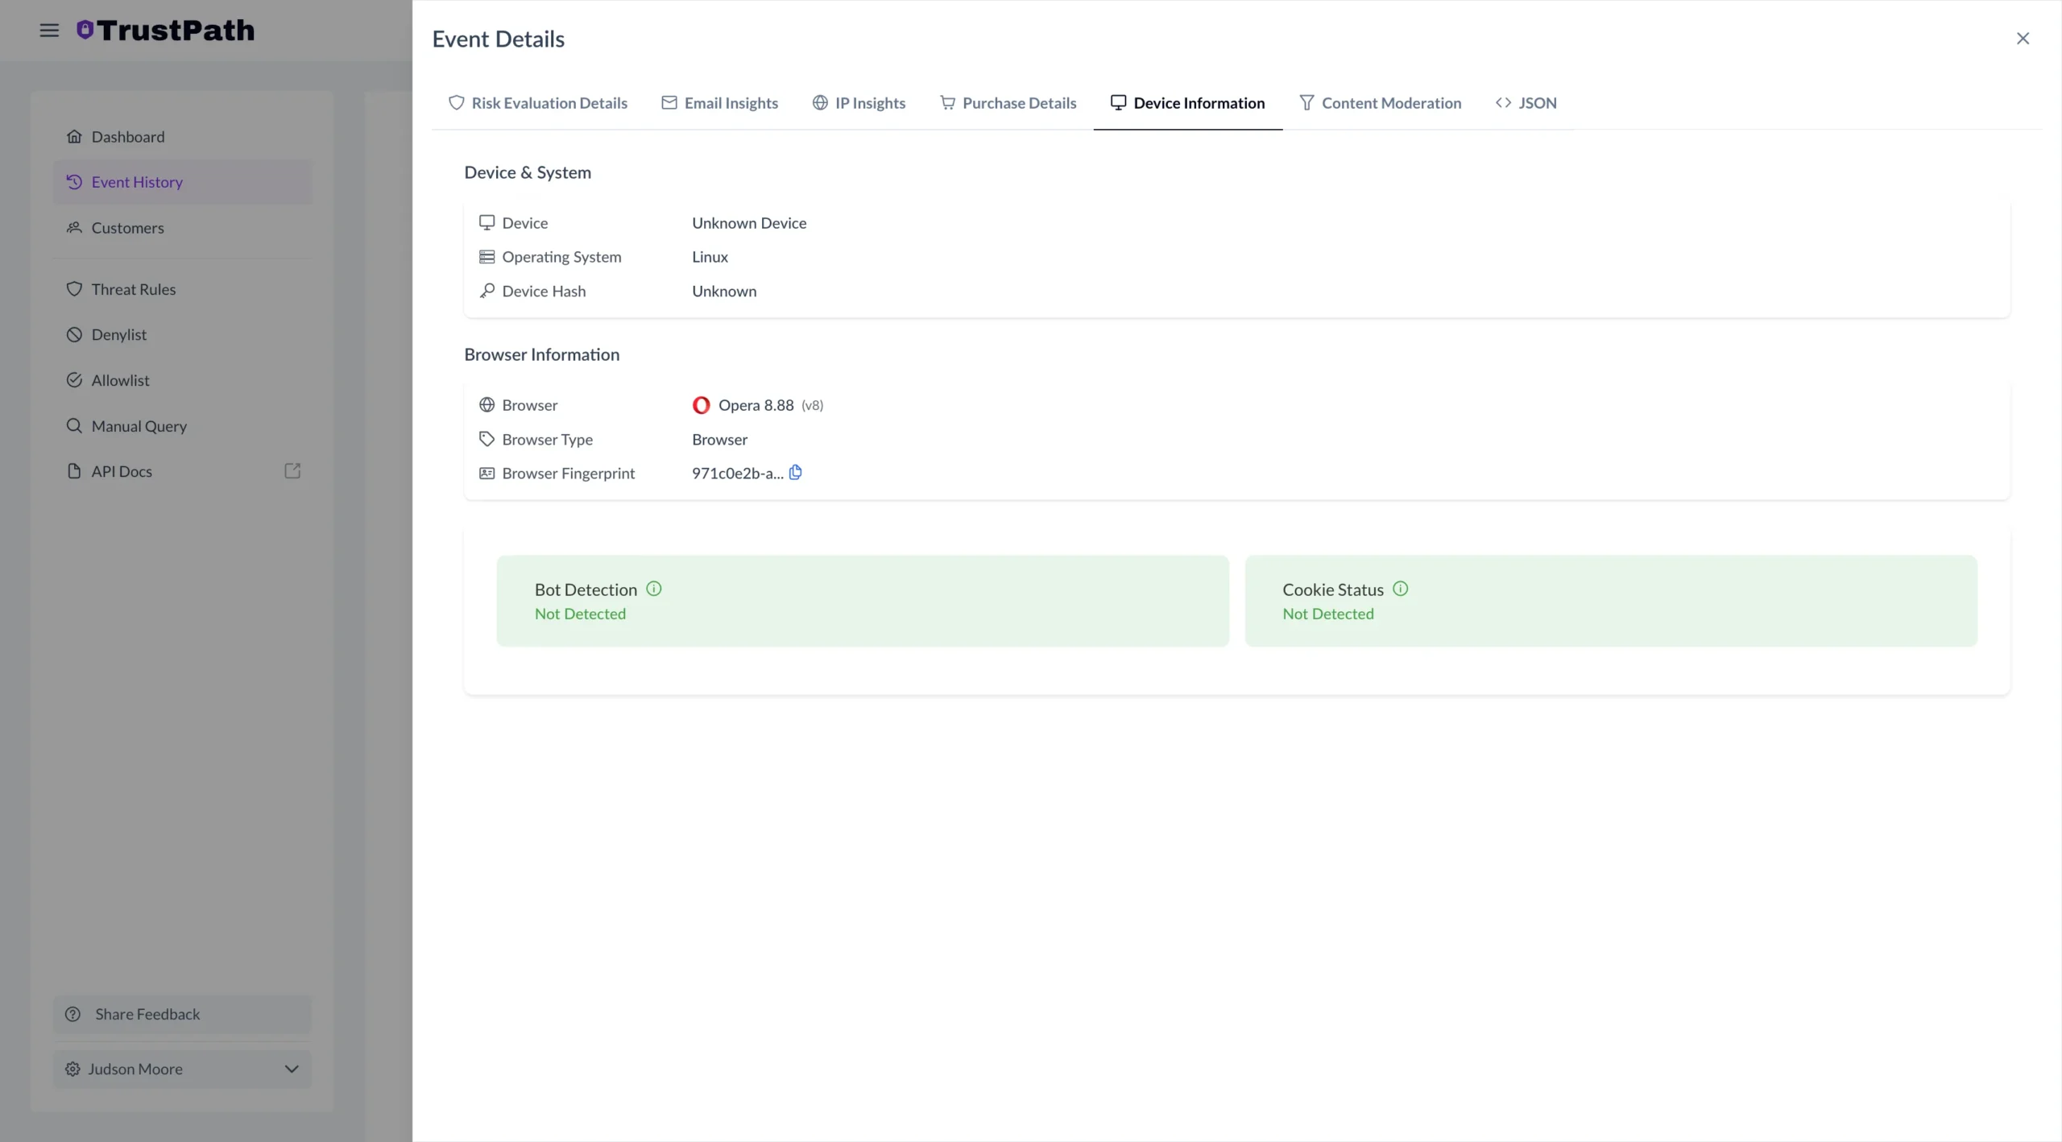Click the Threat Rules shield icon
The image size is (2062, 1142).
(75, 289)
